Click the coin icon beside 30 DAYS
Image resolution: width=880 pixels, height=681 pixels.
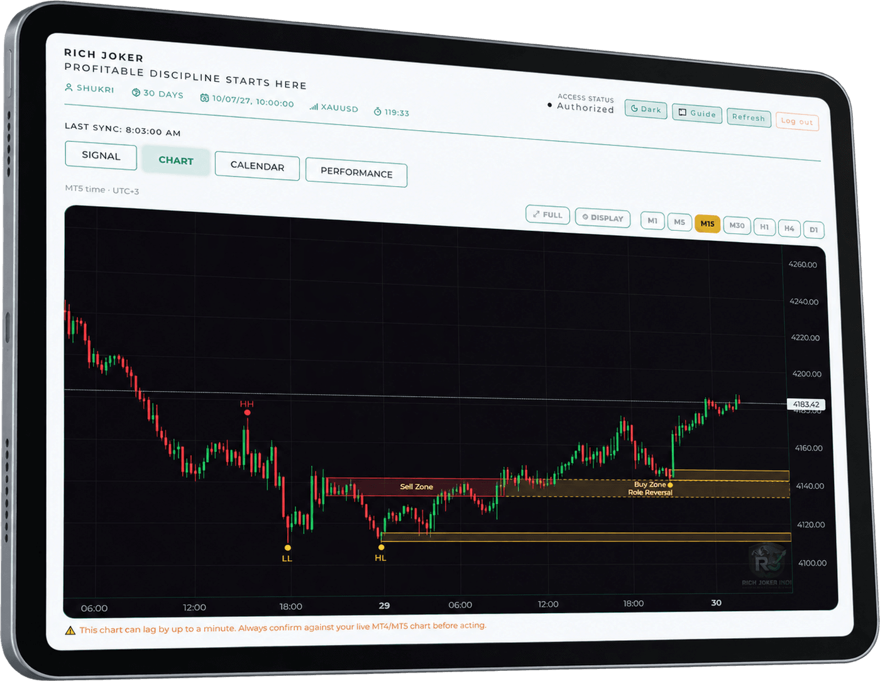click(136, 92)
